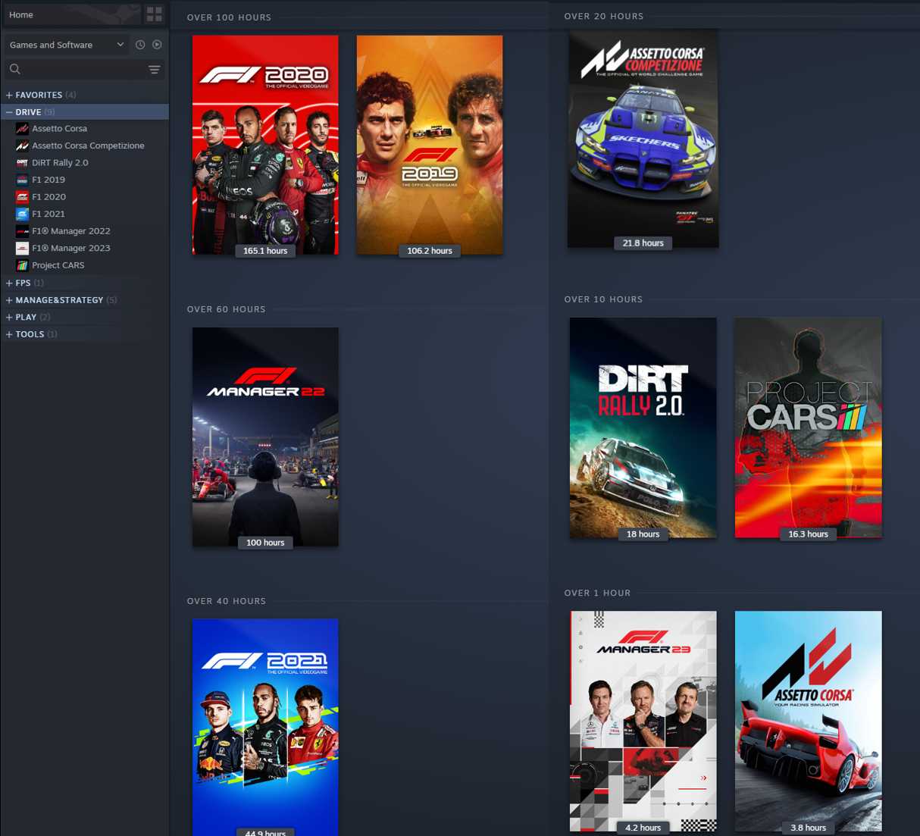Screen dimensions: 920x836
Task: Select F1 2020 in sidebar list
Action: coord(49,197)
